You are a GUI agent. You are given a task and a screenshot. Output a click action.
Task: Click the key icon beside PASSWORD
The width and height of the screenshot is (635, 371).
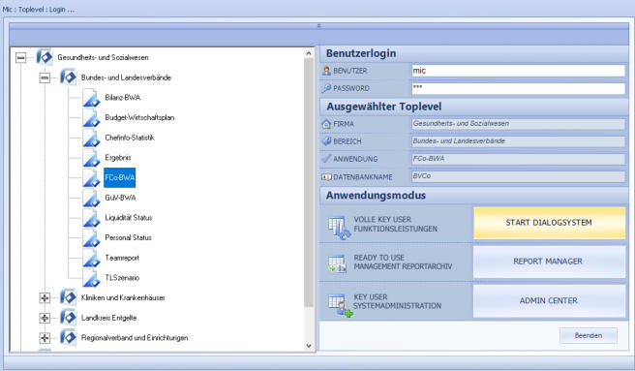coord(326,88)
